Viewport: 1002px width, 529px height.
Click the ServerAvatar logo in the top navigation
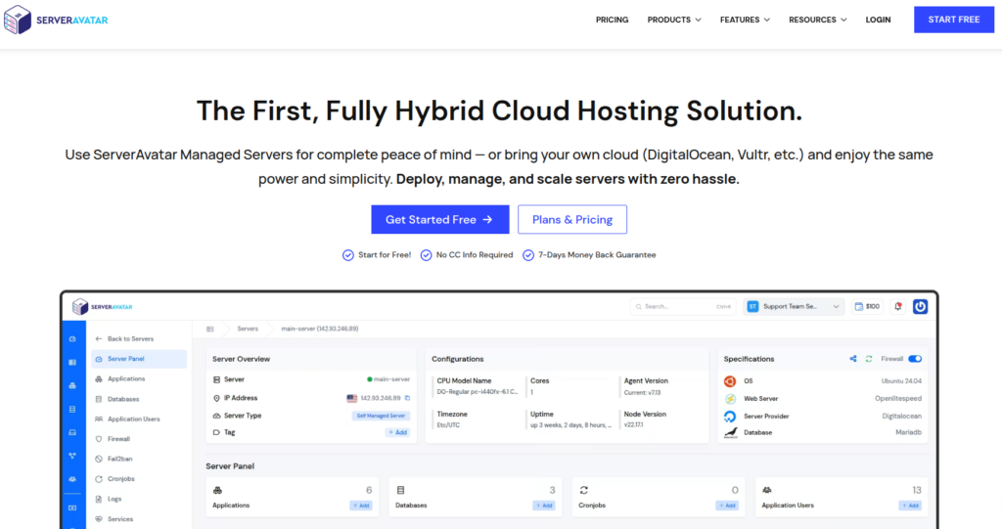pos(56,20)
